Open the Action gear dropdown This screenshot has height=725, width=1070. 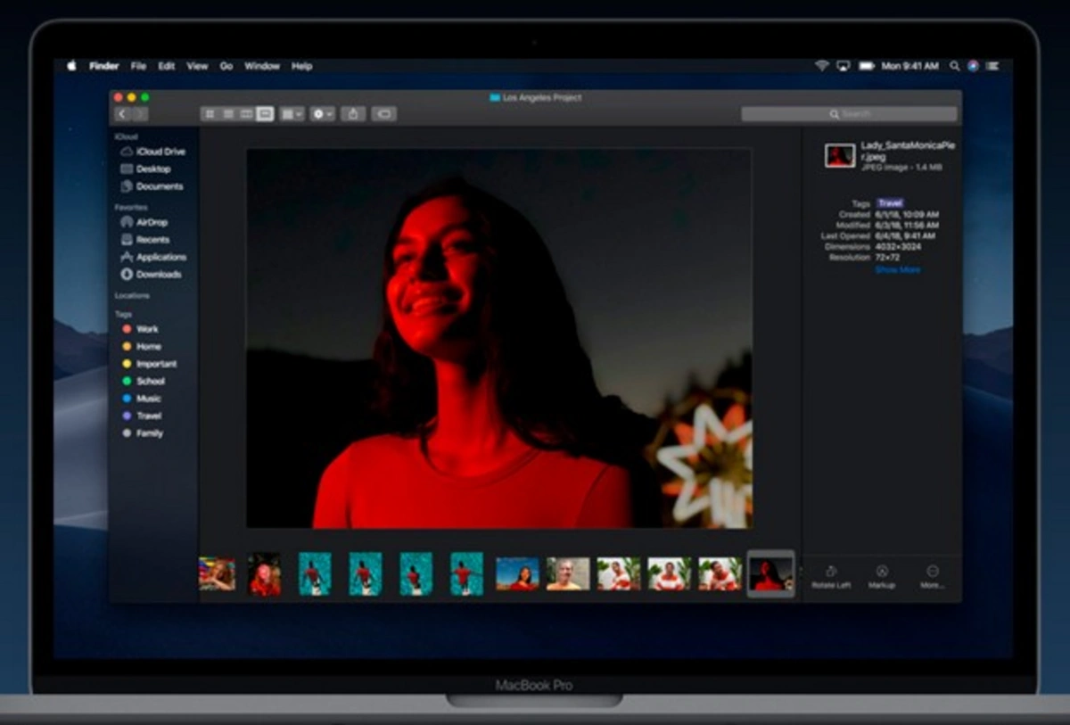(323, 114)
